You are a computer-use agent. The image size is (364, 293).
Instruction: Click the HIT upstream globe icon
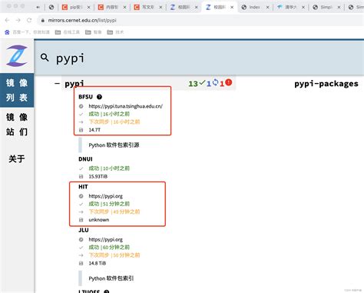[81, 196]
